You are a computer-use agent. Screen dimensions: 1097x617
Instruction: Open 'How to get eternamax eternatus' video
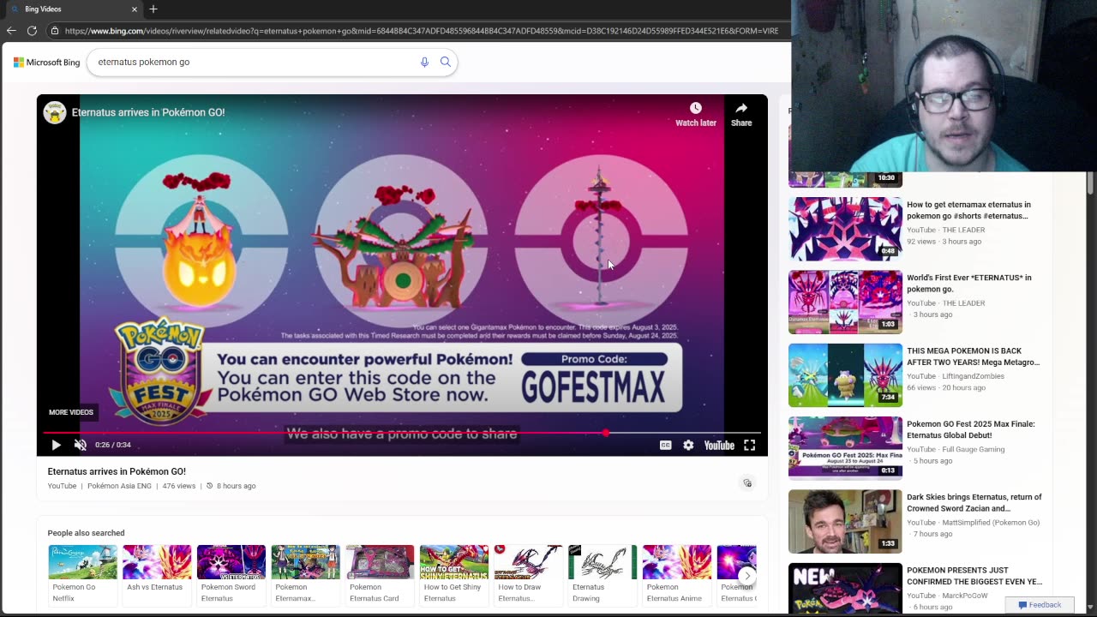(969, 210)
